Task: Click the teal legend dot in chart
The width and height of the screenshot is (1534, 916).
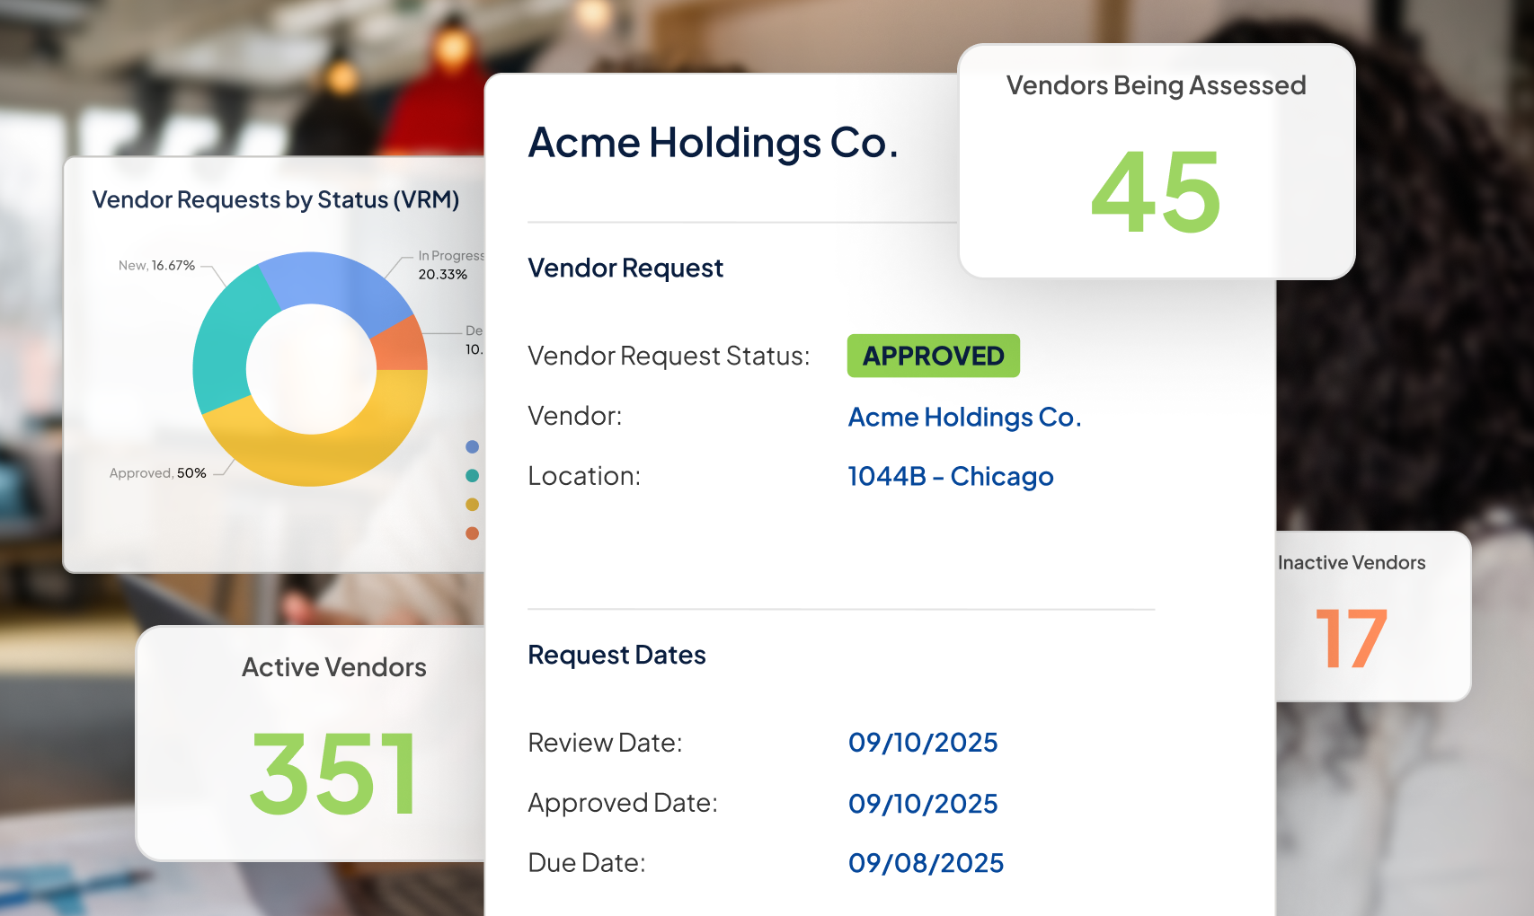Action: (472, 475)
